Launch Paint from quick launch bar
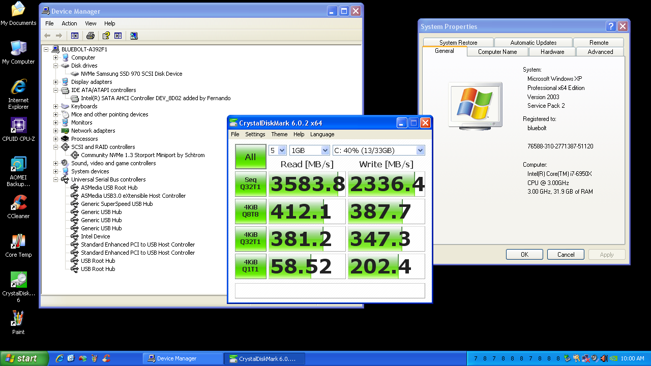Image resolution: width=651 pixels, height=366 pixels. coord(95,358)
